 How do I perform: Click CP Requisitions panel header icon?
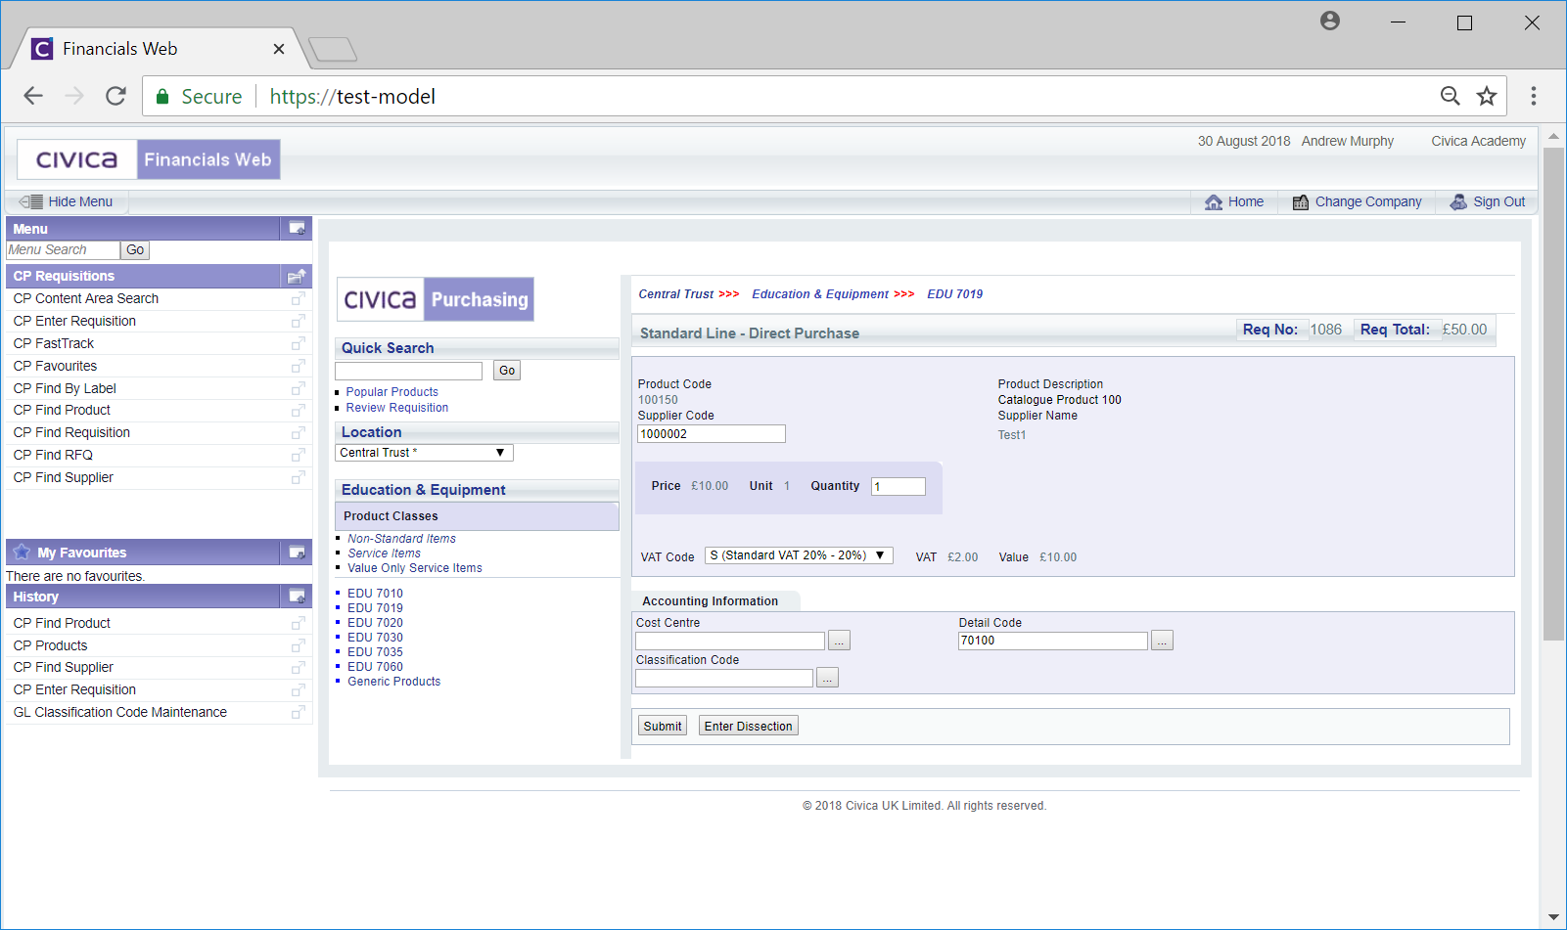[296, 276]
